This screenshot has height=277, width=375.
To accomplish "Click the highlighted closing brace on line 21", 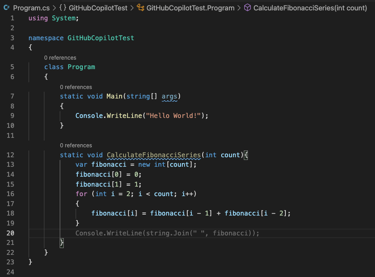I will (x=62, y=243).
